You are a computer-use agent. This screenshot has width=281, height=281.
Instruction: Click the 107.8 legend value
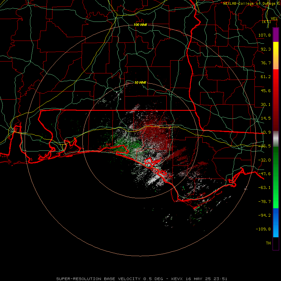264,35
